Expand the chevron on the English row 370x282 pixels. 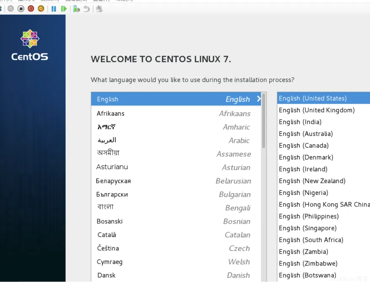(258, 99)
